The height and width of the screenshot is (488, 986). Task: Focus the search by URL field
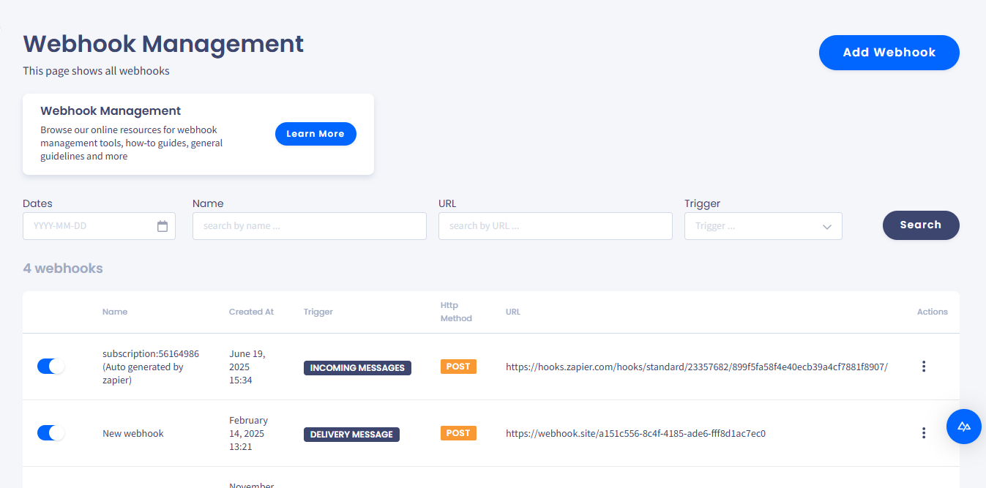[x=556, y=226]
